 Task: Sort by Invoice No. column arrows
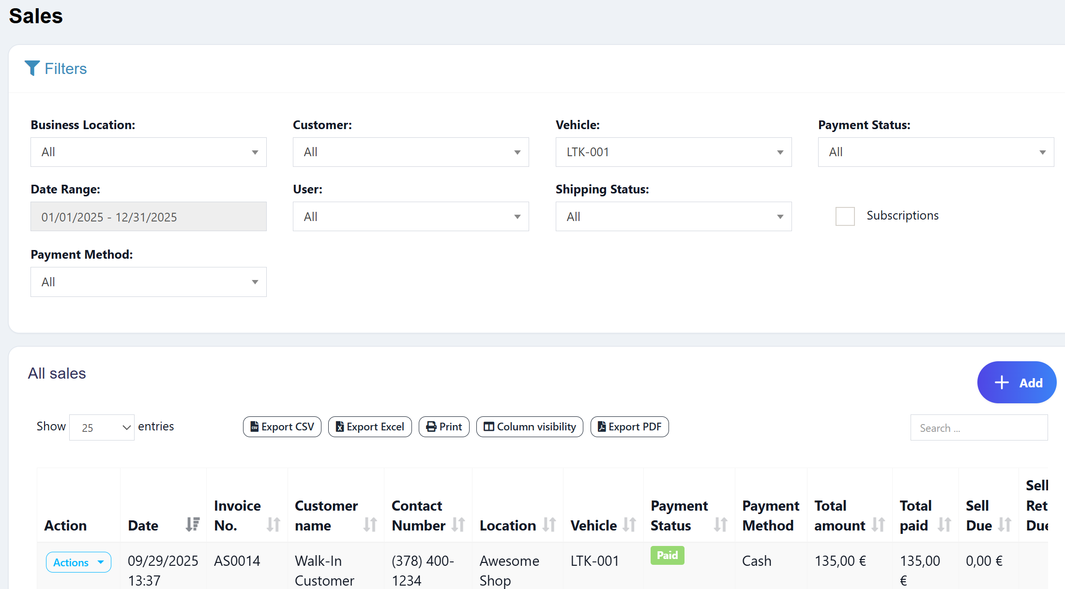(274, 525)
